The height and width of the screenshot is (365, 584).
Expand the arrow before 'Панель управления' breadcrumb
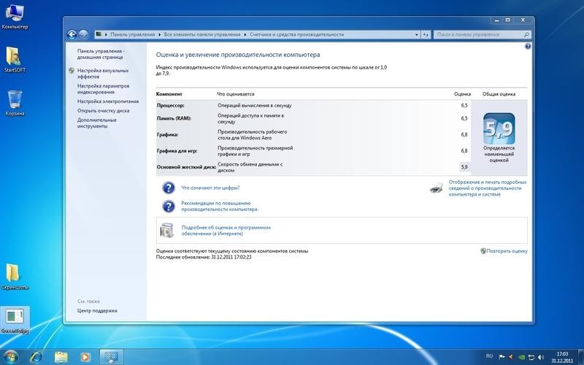click(x=106, y=34)
